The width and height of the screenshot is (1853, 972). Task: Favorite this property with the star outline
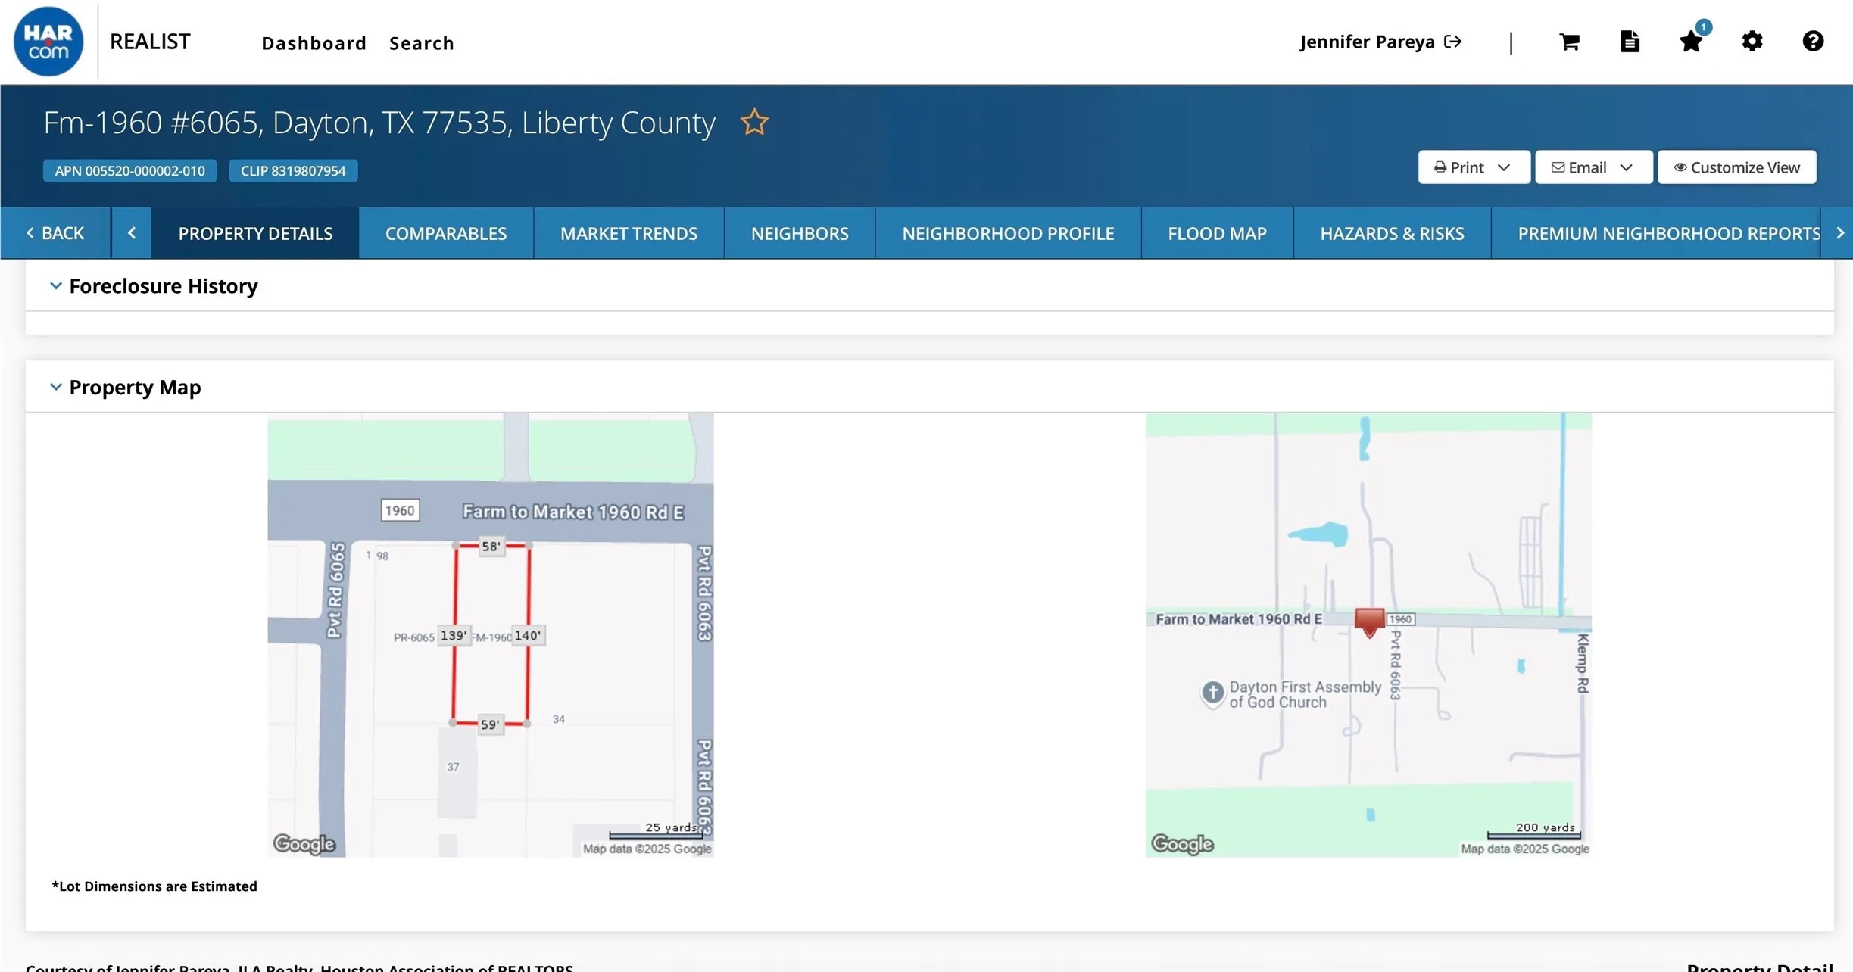point(754,122)
